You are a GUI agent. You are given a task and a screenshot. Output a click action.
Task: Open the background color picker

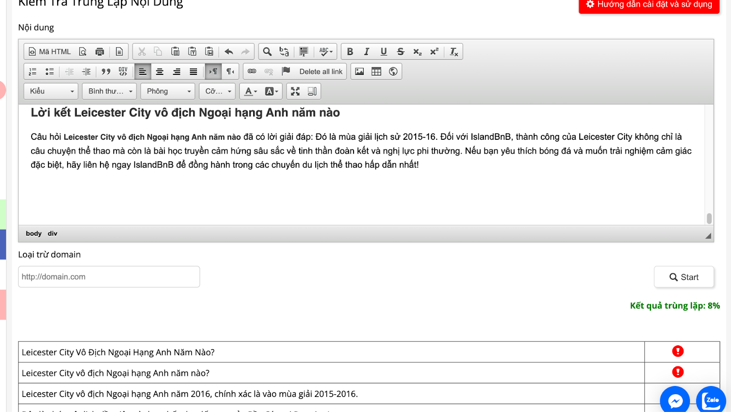(x=271, y=91)
